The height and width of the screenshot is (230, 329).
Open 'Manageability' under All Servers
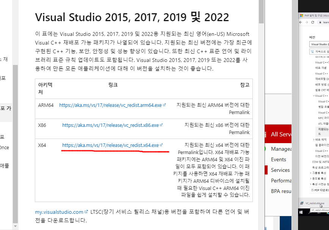click(x=281, y=149)
